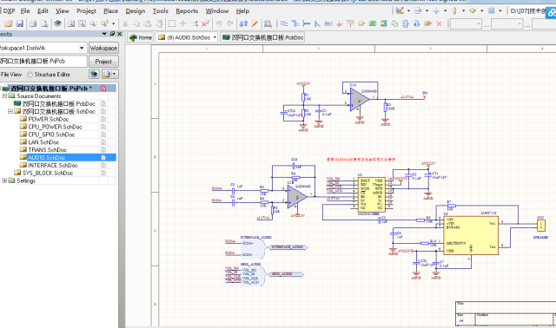Viewport: 556px width, 328px height.
Task: Open the panel view options dropdown
Action: [x=114, y=74]
